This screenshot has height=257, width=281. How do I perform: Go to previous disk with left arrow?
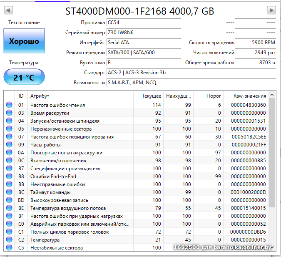[x=8, y=10]
